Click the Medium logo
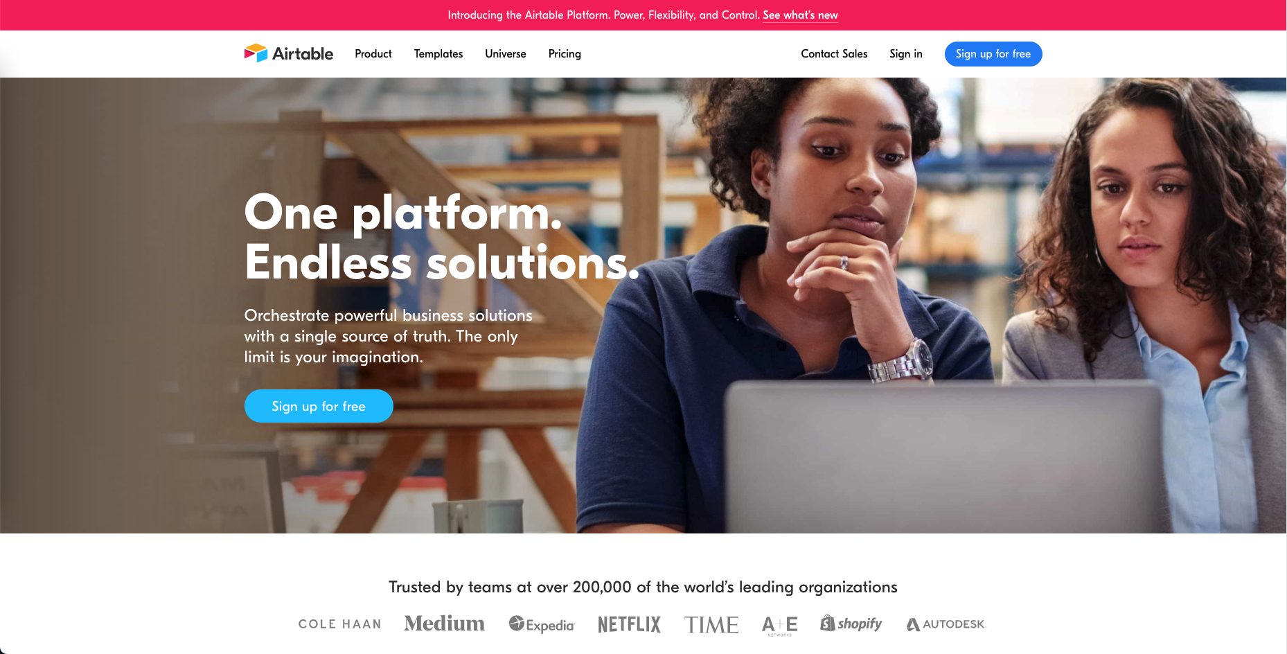This screenshot has width=1287, height=654. (445, 624)
